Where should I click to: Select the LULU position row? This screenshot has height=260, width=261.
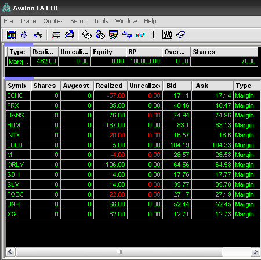point(133,145)
